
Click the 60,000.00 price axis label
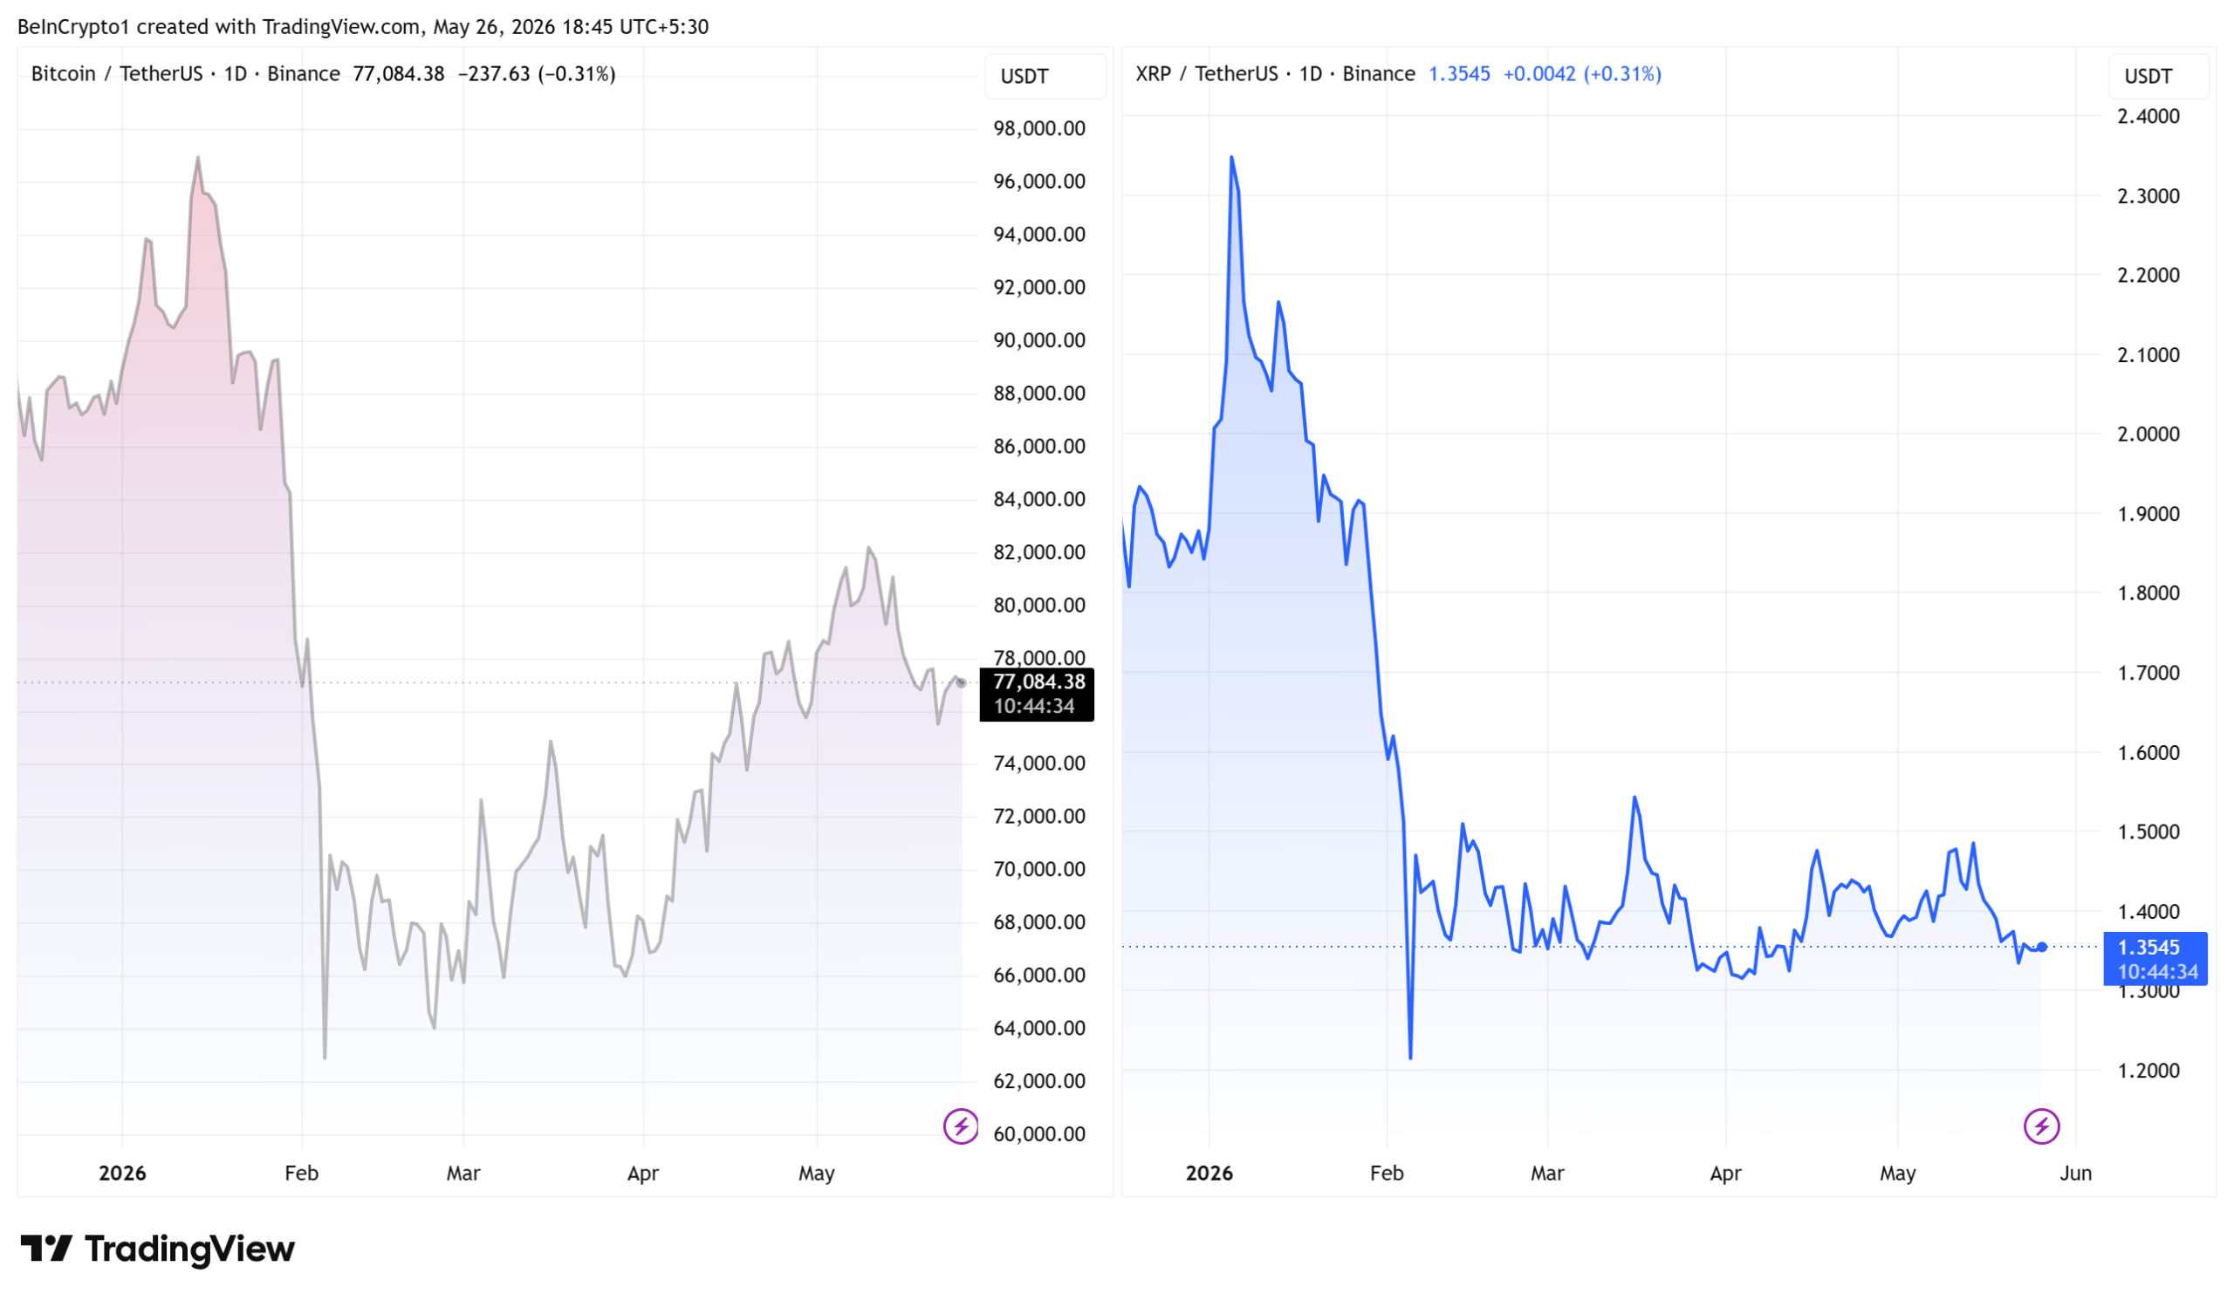(x=1039, y=1134)
